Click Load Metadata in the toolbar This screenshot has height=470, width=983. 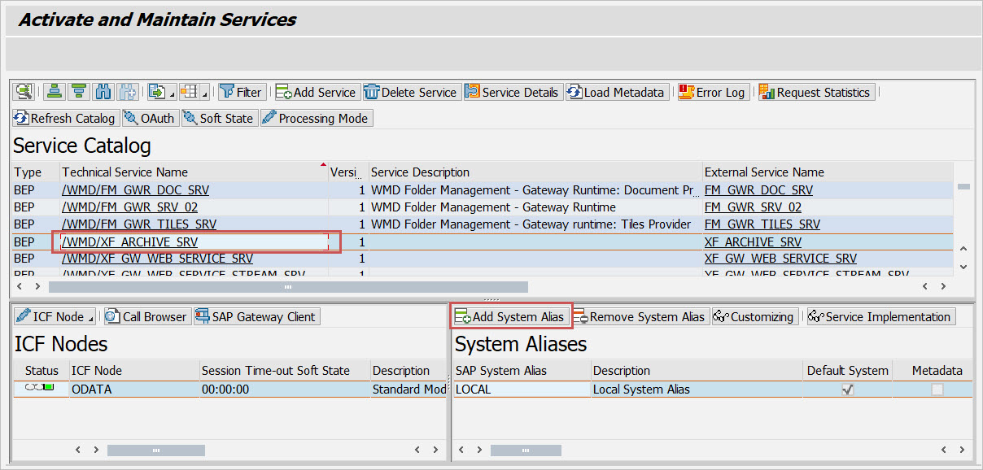coord(616,92)
